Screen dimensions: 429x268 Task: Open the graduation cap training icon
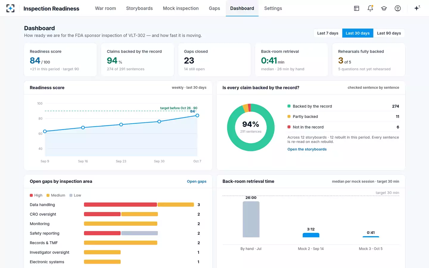(x=384, y=8)
